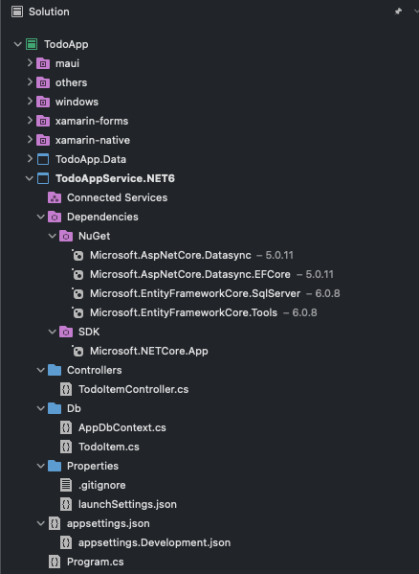Select TodoItemController.cs file

133,389
